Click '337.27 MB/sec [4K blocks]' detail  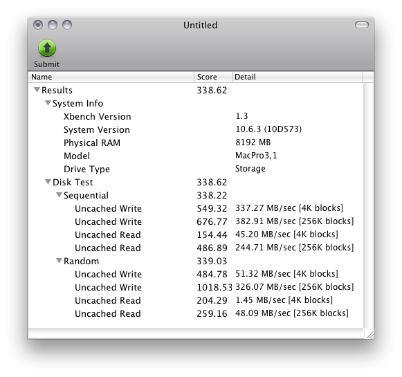289,208
